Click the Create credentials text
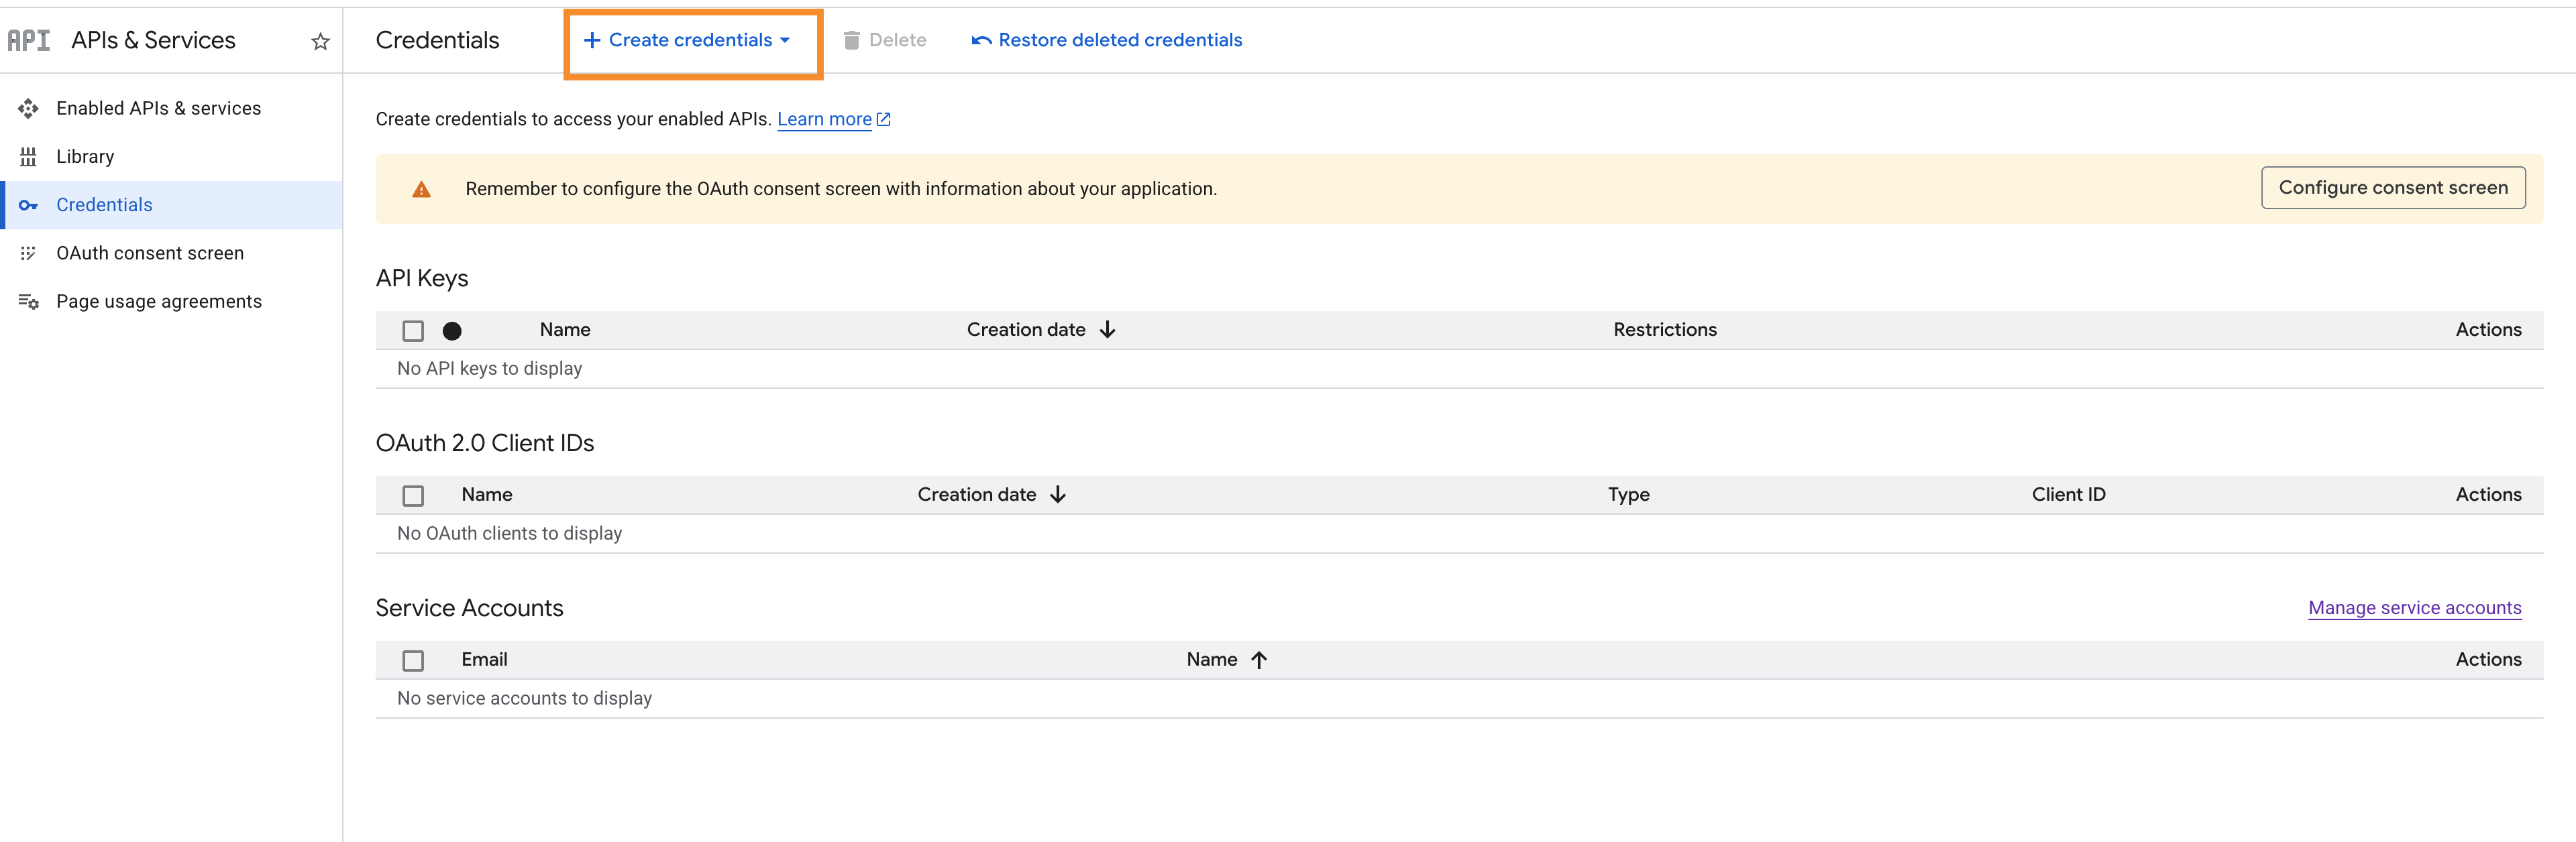Viewport: 2576px width, 842px height. (690, 40)
